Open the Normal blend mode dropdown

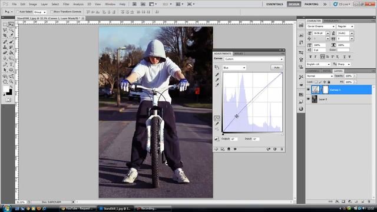click(320, 76)
